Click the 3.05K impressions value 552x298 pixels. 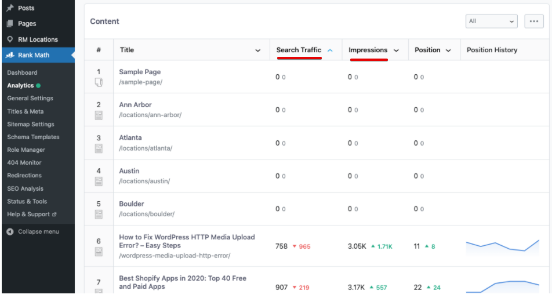pos(357,246)
